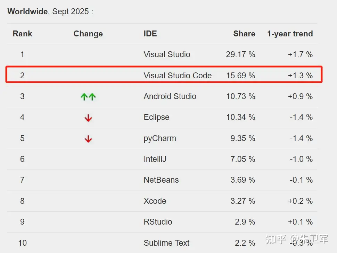Click the Sublime Text row name
This screenshot has width=337, height=253.
(166, 243)
